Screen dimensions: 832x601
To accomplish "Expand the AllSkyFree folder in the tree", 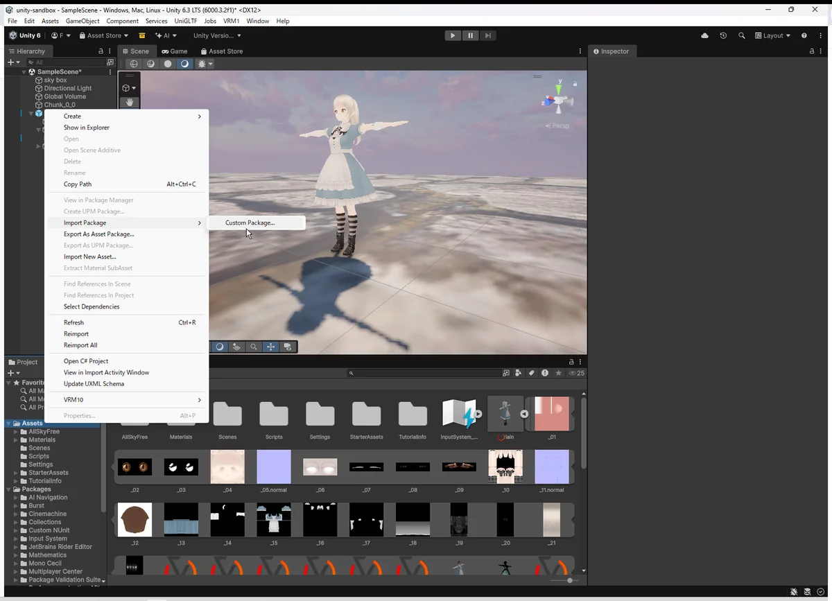I will pyautogui.click(x=16, y=432).
